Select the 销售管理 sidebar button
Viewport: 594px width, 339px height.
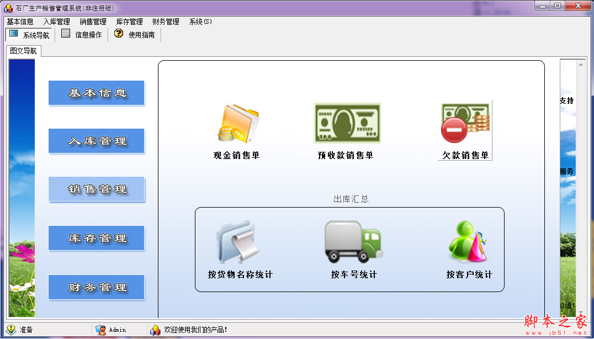point(96,189)
